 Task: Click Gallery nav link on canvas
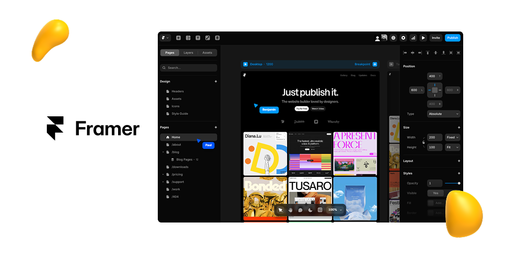pyautogui.click(x=344, y=75)
